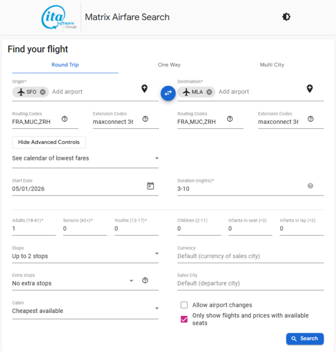This screenshot has width=336, height=351.
Task: Show help for duration nights
Action: (x=310, y=186)
